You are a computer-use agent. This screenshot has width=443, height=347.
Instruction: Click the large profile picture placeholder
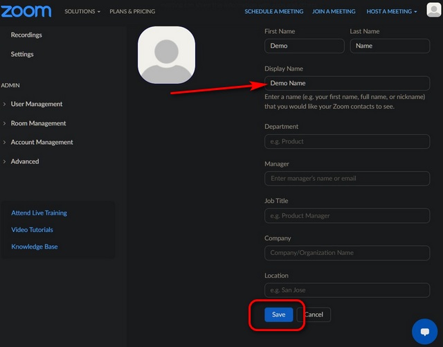pyautogui.click(x=166, y=55)
